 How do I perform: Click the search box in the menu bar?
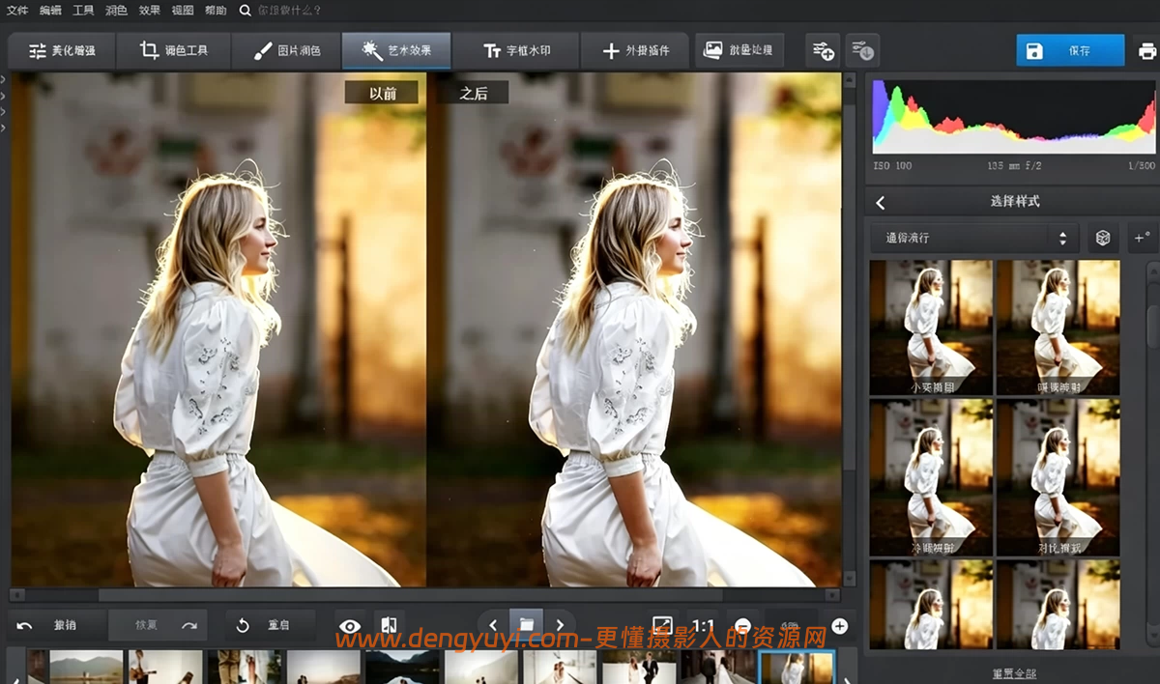point(289,11)
